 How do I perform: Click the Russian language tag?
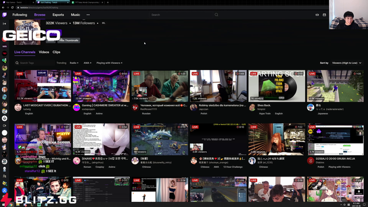coord(146,114)
